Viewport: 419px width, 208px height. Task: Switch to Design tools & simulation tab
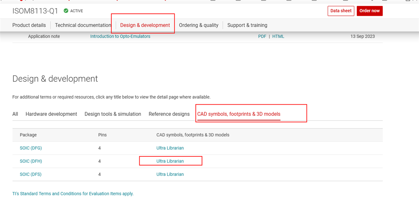[x=113, y=114]
